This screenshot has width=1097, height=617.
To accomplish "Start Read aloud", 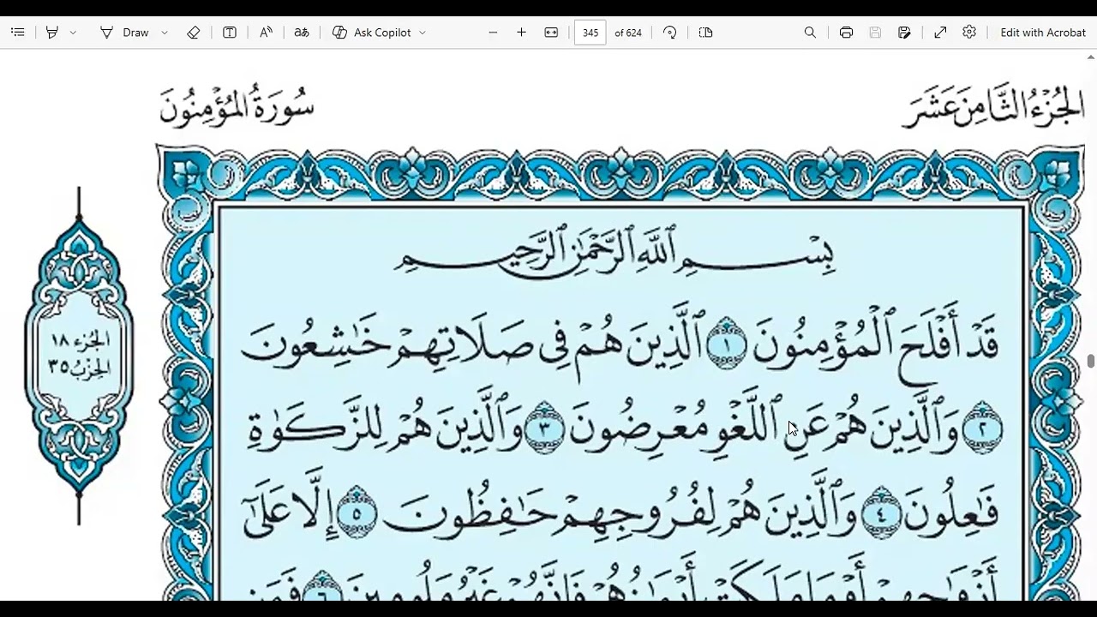I will (x=266, y=33).
